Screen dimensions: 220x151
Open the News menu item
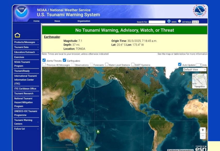[x=57, y=21]
